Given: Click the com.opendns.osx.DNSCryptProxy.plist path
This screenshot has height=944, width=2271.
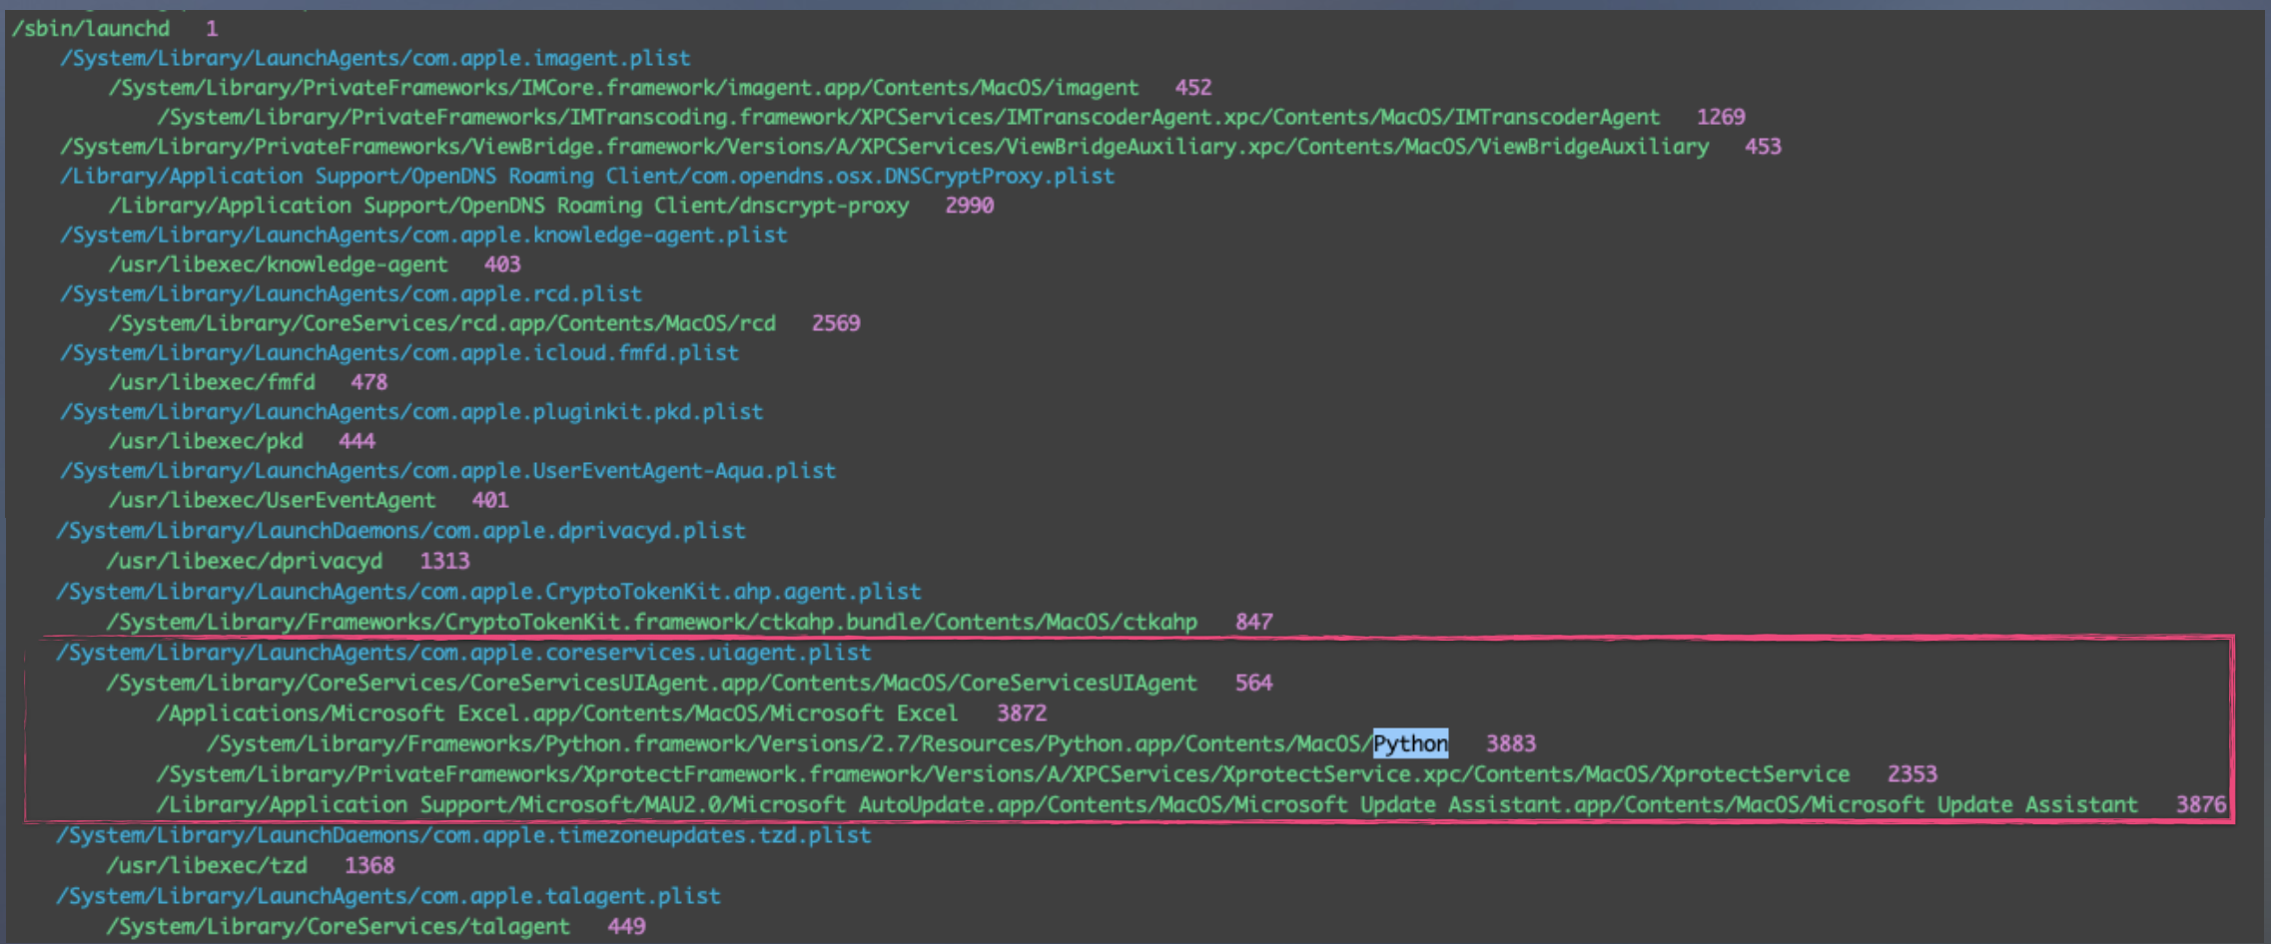Looking at the screenshot, I should pos(587,176).
